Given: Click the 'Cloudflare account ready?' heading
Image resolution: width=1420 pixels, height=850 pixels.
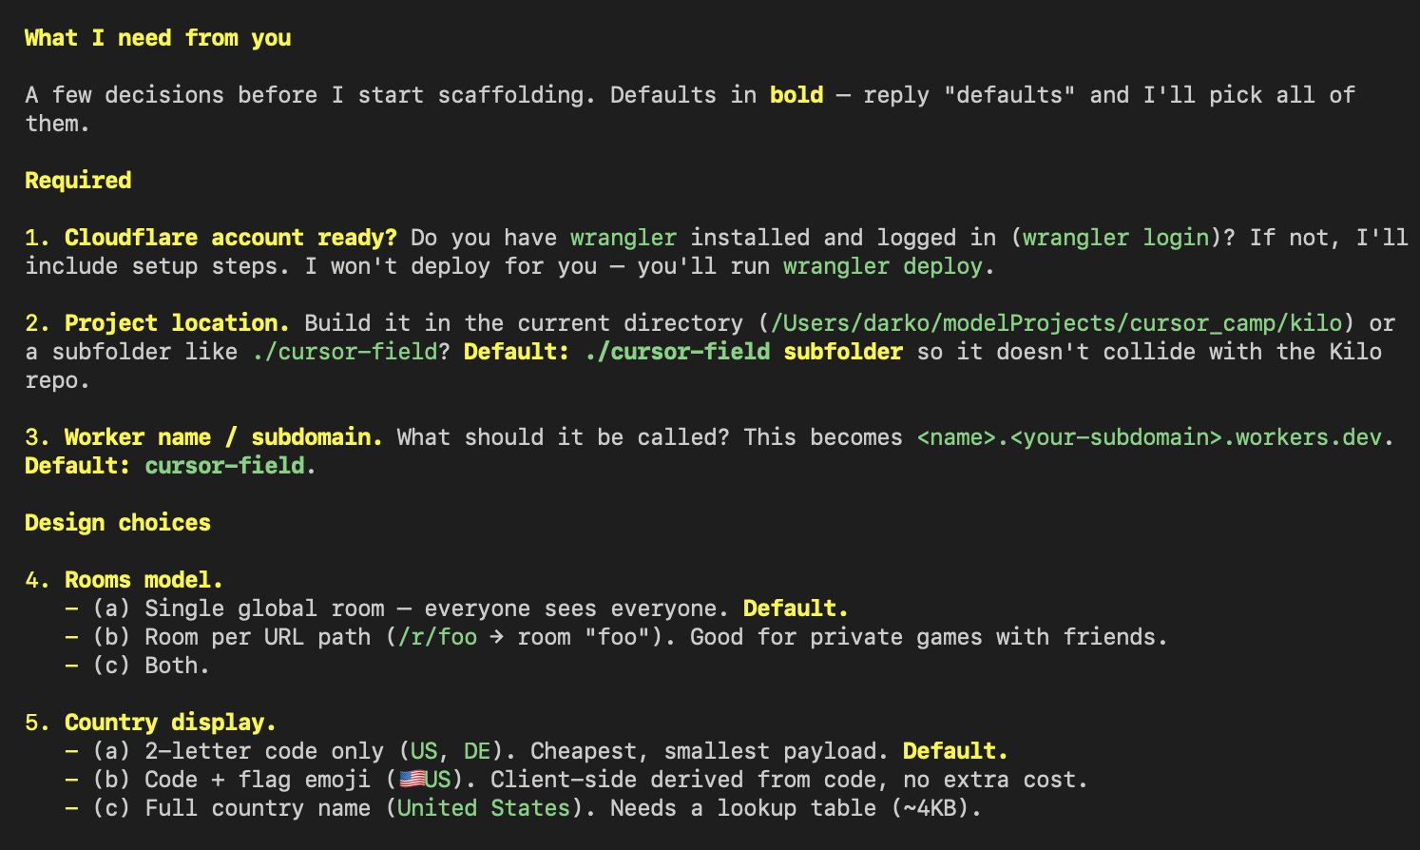Looking at the screenshot, I should click(230, 238).
